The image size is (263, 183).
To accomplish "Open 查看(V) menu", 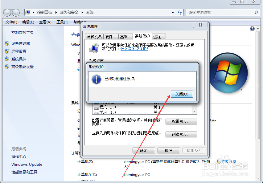I will [45, 22].
